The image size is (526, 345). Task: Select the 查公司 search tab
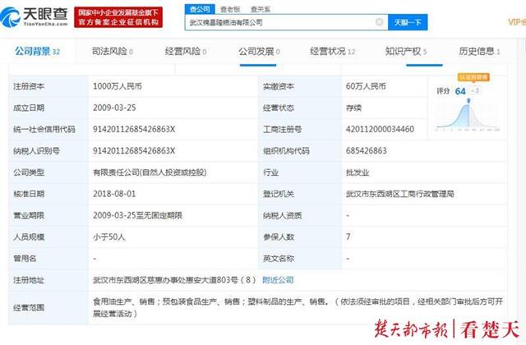click(200, 9)
